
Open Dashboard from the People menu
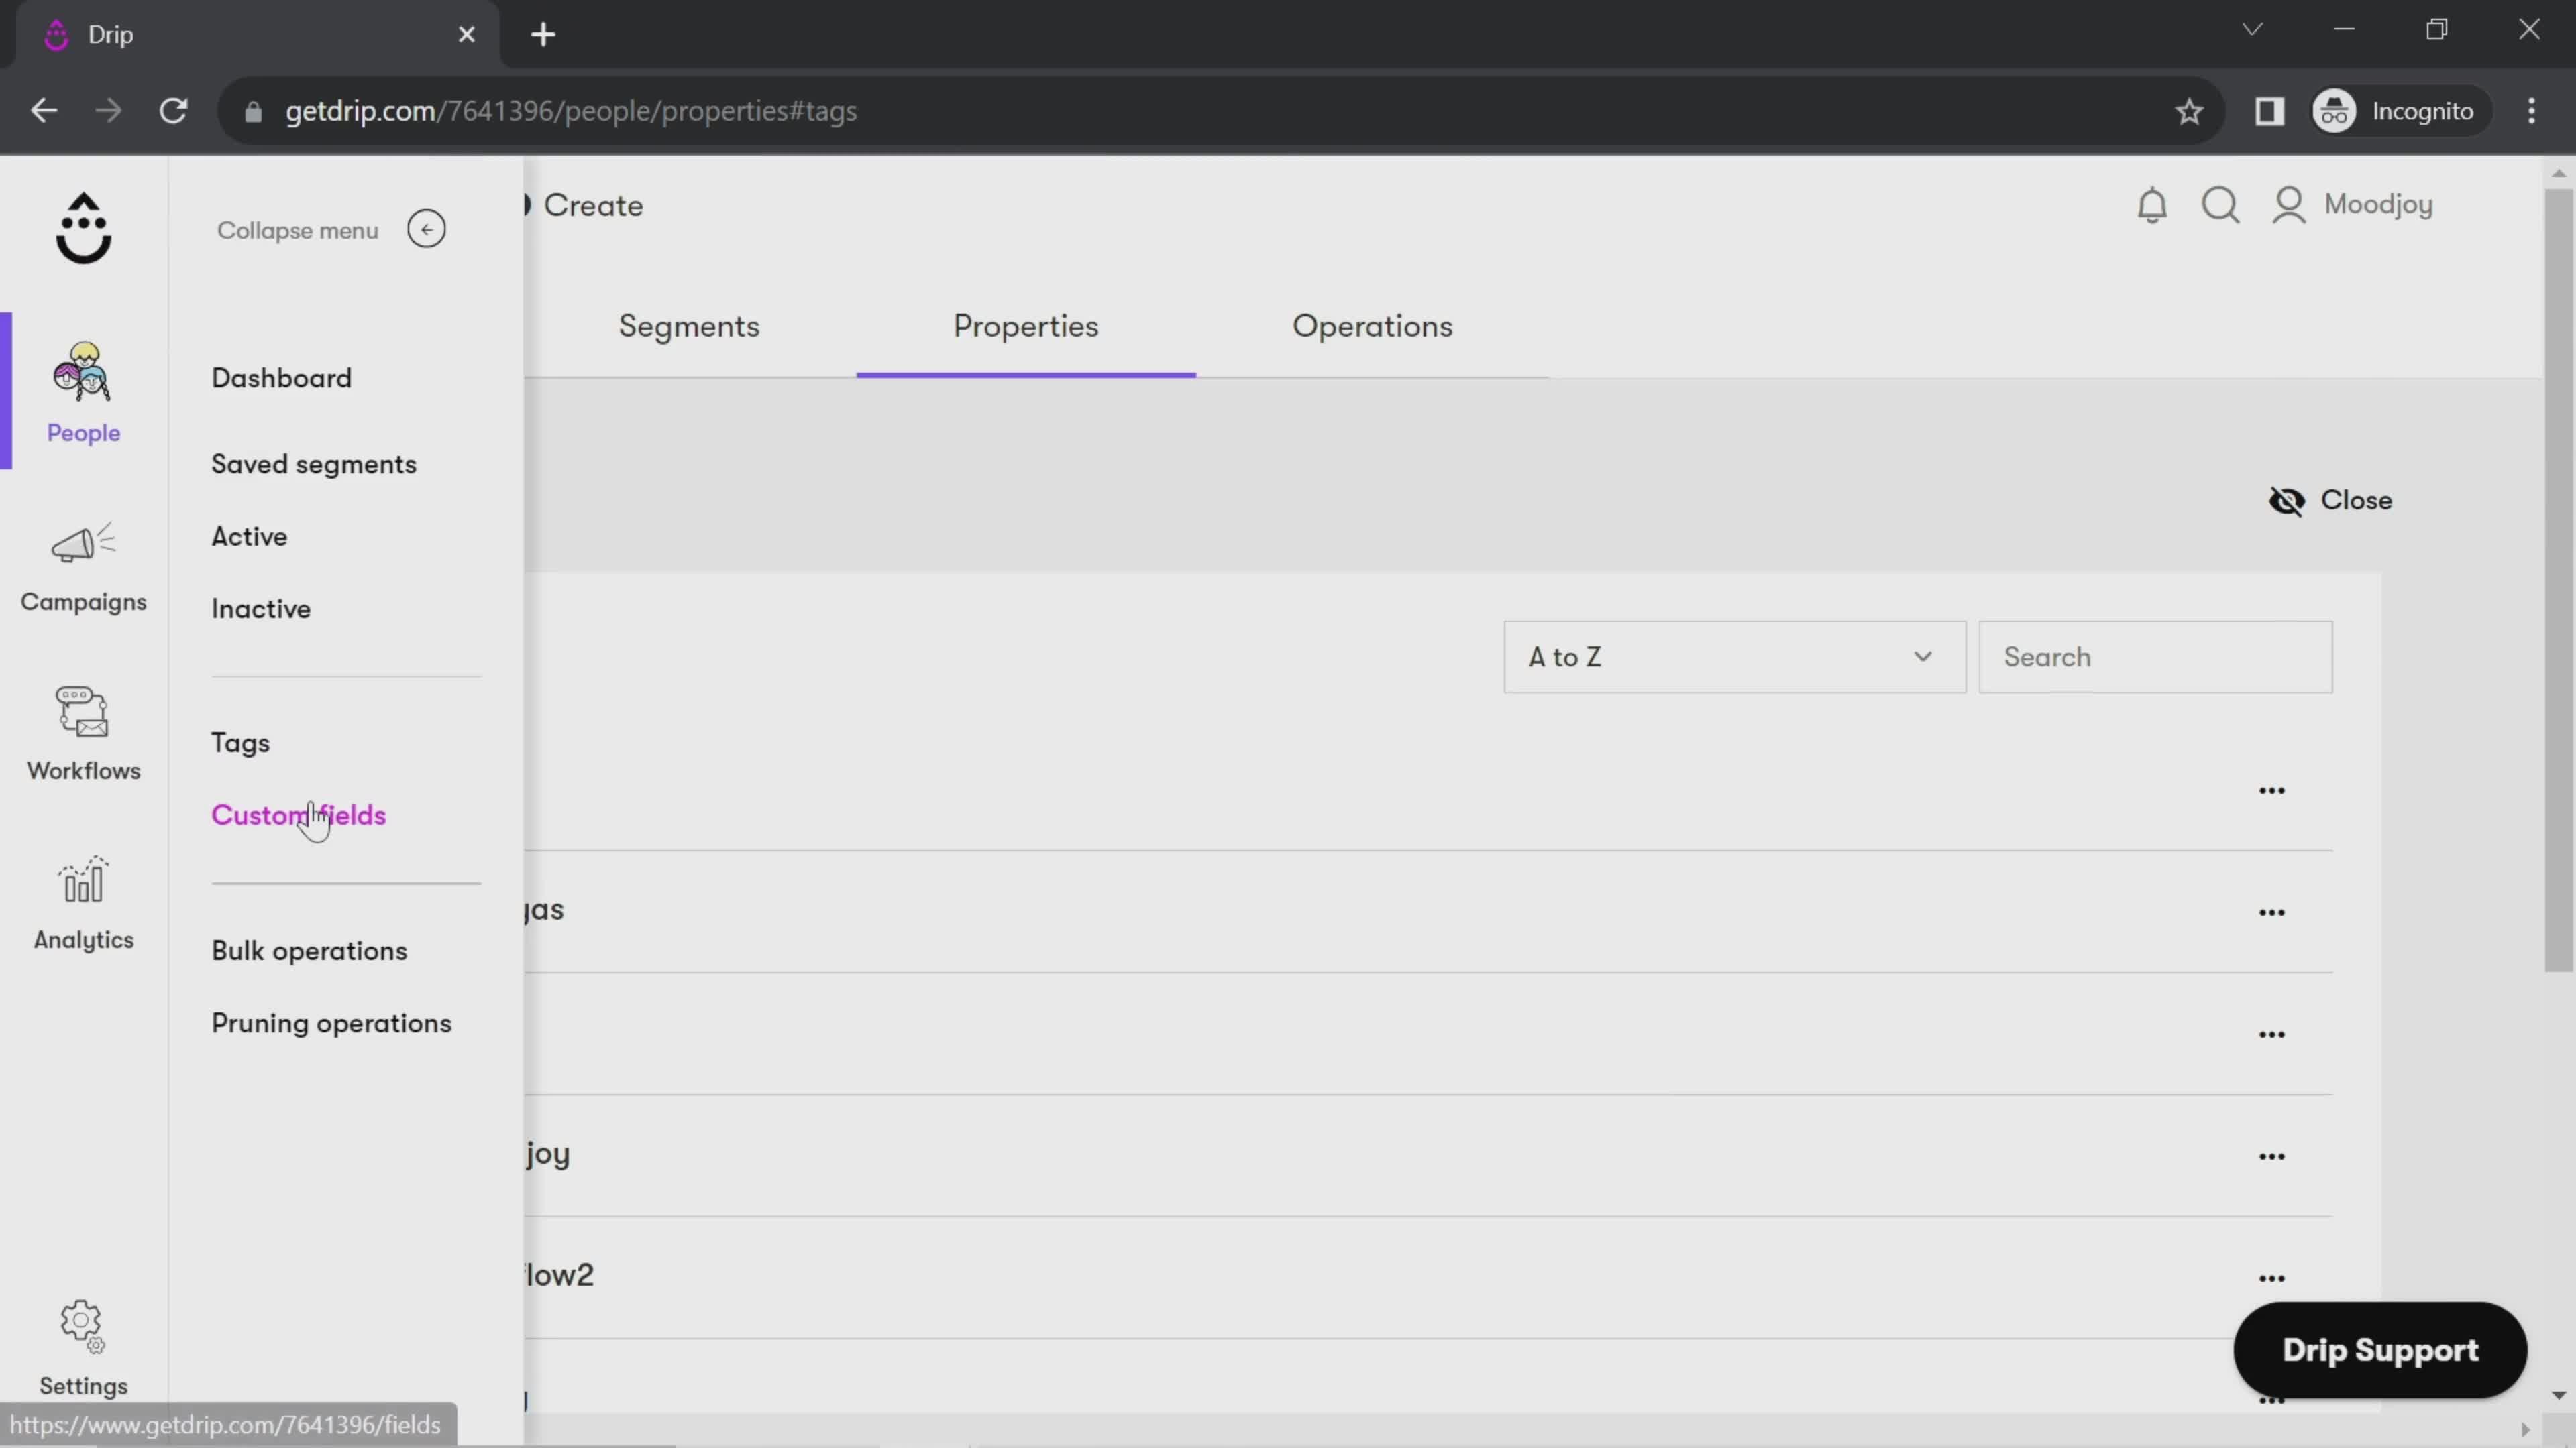tap(281, 379)
